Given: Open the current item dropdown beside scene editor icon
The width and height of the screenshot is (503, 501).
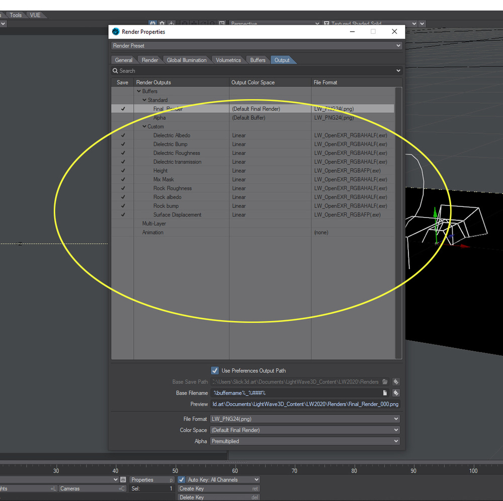Looking at the screenshot, I should tap(116, 479).
